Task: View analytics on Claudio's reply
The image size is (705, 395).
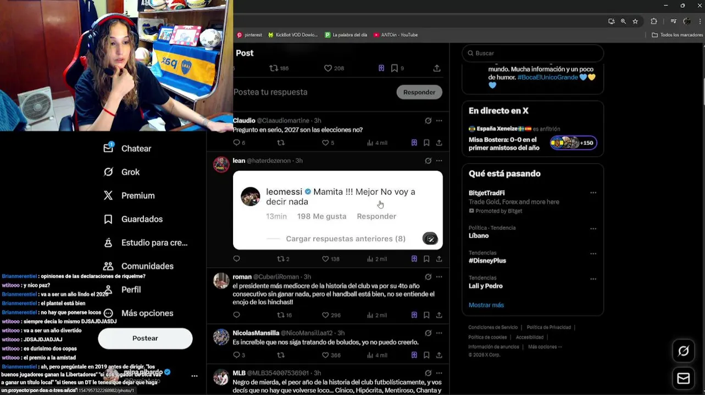Action: tap(377, 143)
